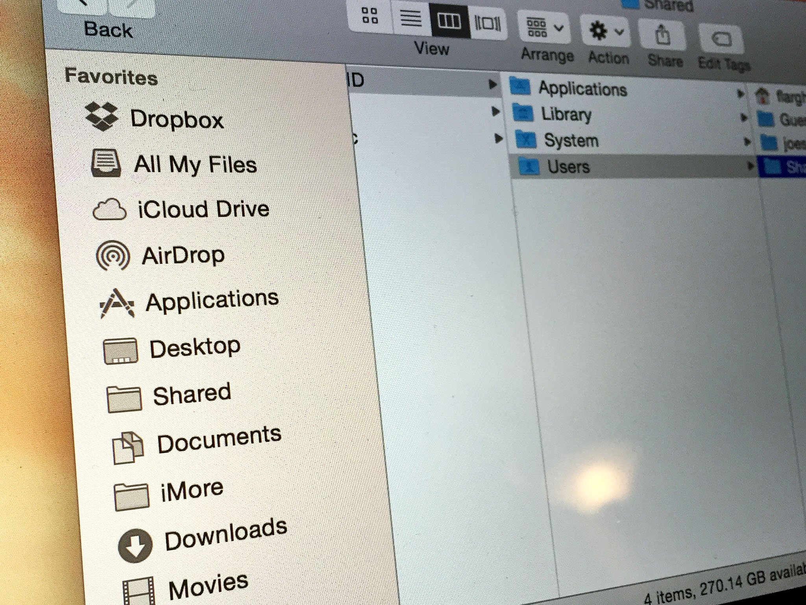Click the home folder icon in third column
This screenshot has width=806, height=605.
click(x=763, y=96)
